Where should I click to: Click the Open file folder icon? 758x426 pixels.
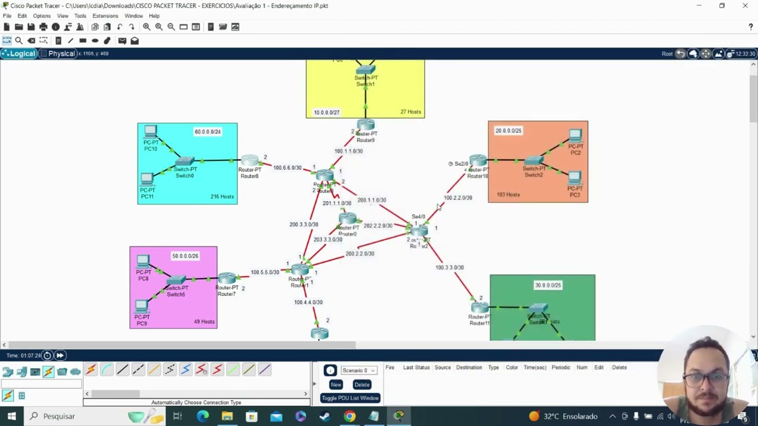pos(19,27)
